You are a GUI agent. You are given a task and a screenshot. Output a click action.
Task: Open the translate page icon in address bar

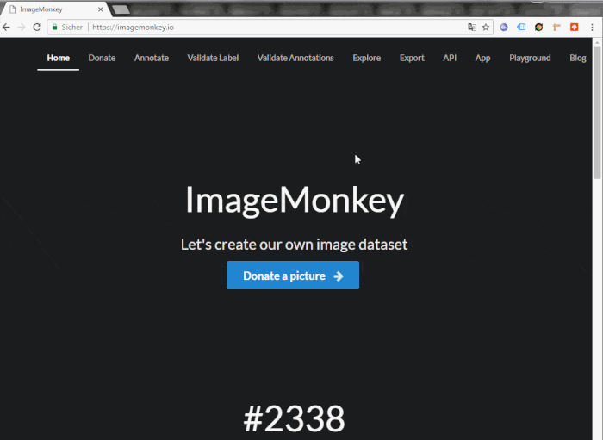click(472, 28)
